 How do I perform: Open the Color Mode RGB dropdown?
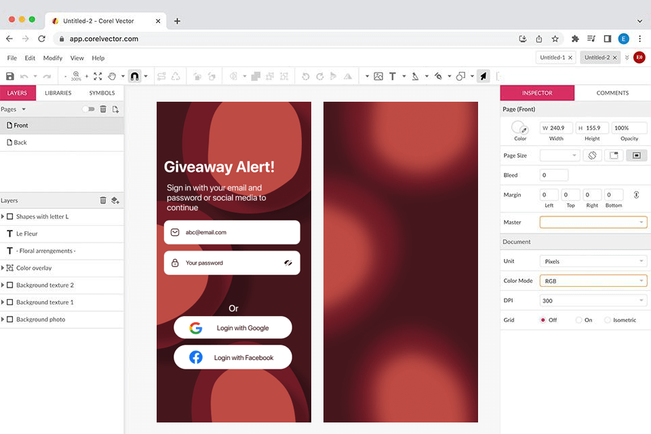tap(593, 281)
